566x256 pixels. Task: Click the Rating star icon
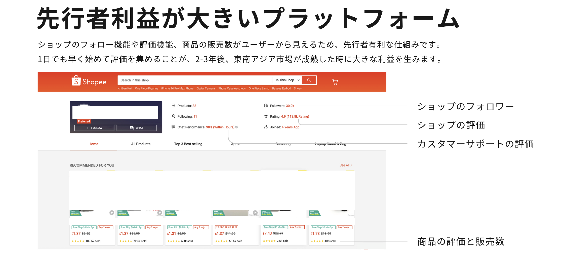[266, 116]
